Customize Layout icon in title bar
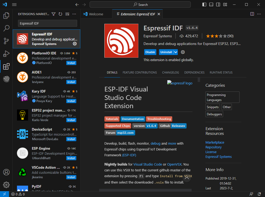265x197 pixels. (x=225, y=4)
